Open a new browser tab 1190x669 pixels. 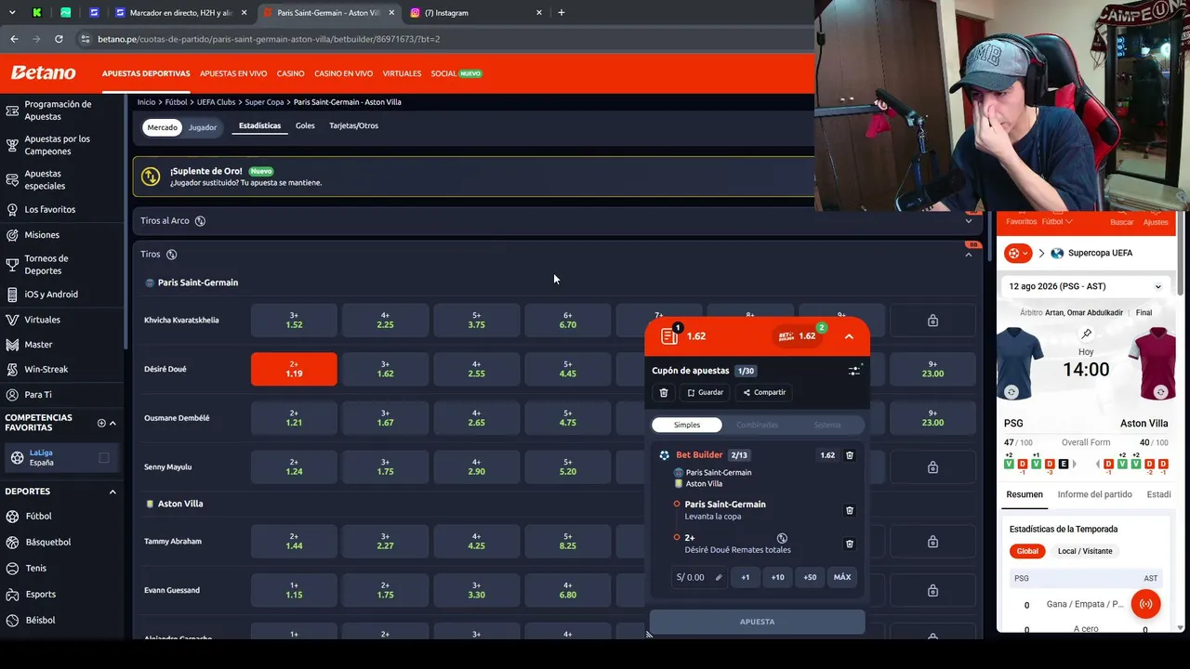[562, 13]
